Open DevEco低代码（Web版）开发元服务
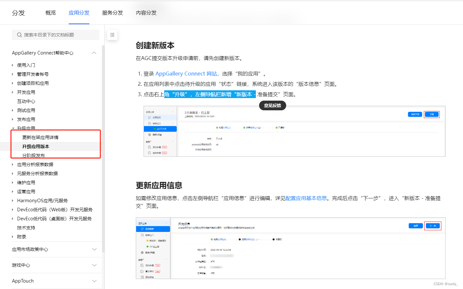Image resolution: width=463 pixels, height=289 pixels. coord(55,210)
